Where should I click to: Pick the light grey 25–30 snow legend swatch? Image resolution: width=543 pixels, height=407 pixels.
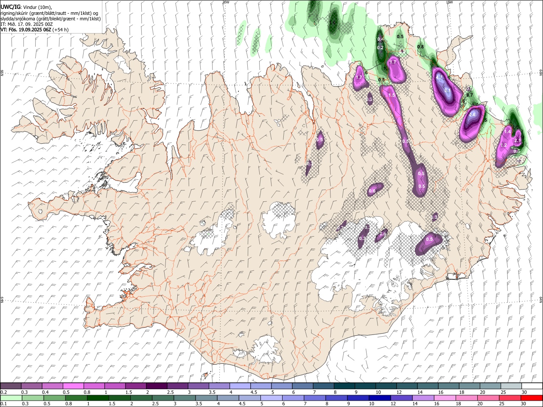511,386
